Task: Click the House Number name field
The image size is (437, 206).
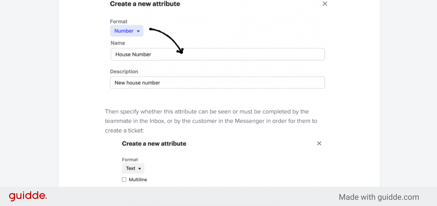Action: 217,54
